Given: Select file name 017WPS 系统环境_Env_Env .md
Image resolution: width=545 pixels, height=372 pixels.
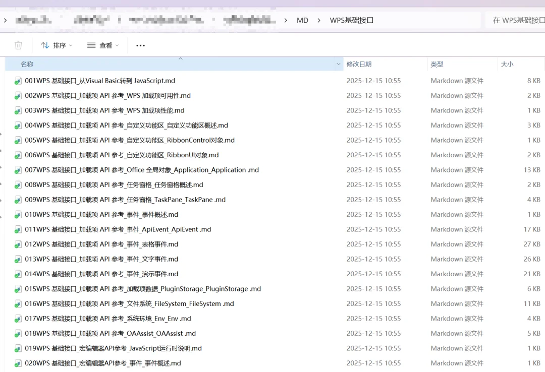Looking at the screenshot, I should pos(108,319).
